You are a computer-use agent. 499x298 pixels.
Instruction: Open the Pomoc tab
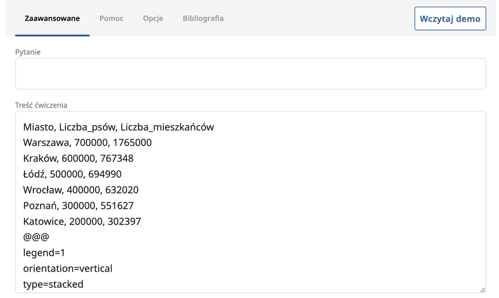111,19
